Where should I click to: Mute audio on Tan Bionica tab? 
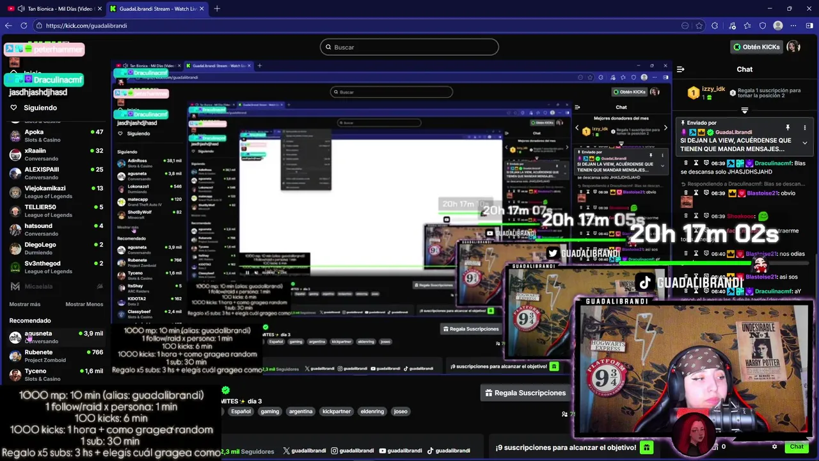[21, 8]
